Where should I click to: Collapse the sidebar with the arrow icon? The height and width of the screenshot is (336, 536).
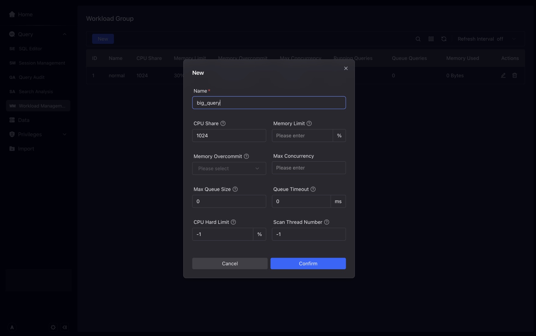pos(65,327)
